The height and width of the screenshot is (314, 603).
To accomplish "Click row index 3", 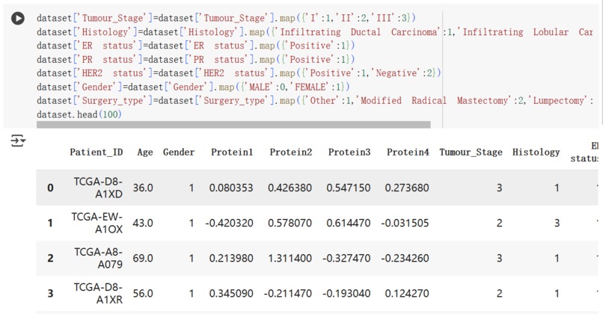I will [x=50, y=294].
